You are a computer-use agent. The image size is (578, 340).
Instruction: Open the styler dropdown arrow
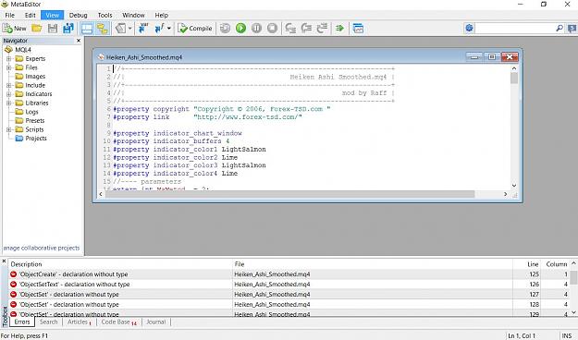point(129,29)
